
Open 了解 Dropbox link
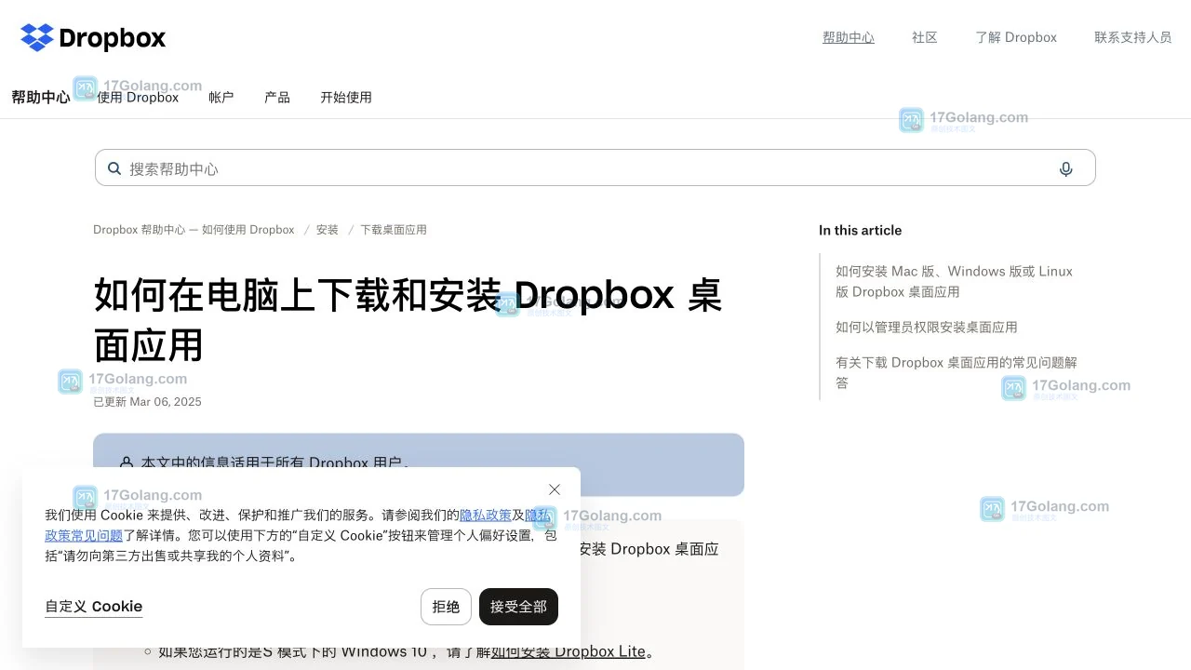(1015, 37)
